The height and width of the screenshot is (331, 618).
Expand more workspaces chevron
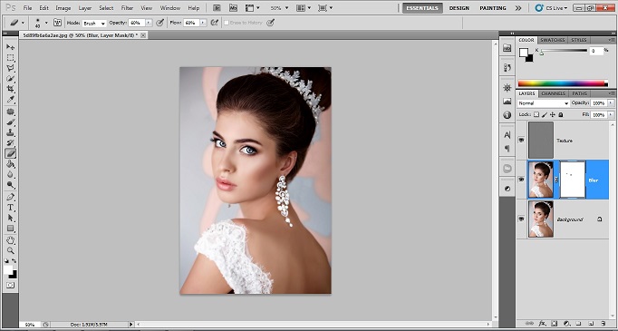click(x=518, y=8)
